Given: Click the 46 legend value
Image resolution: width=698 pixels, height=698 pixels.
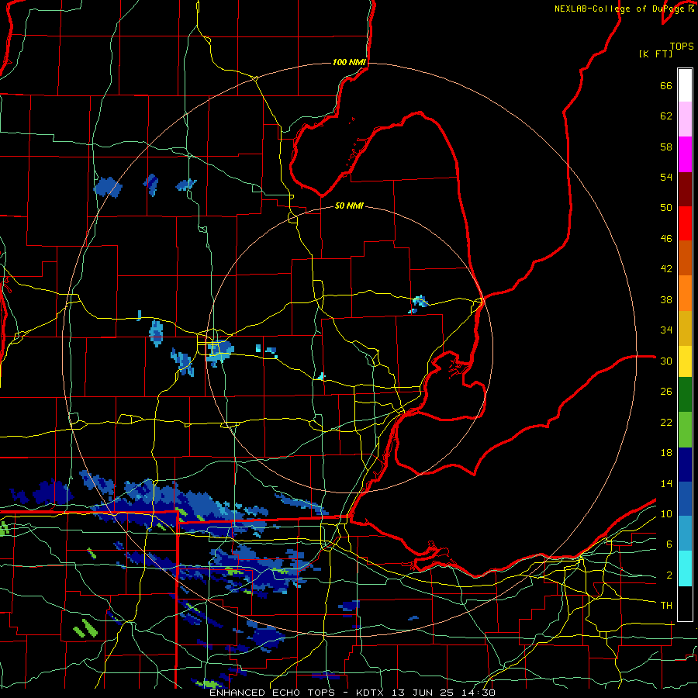Looking at the screenshot, I should (x=666, y=239).
